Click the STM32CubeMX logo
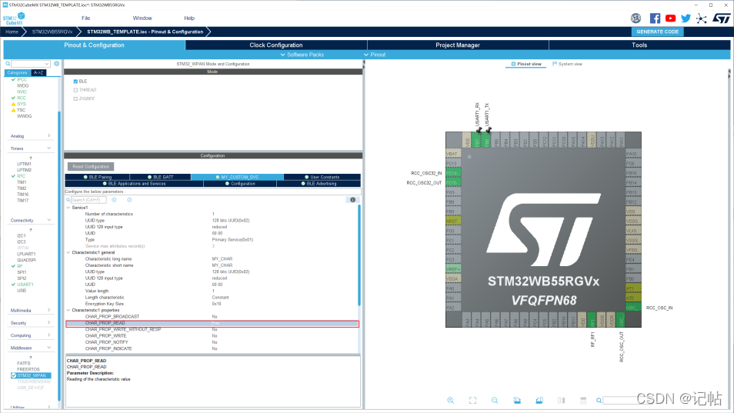Image resolution: width=734 pixels, height=413 pixels. point(14,18)
